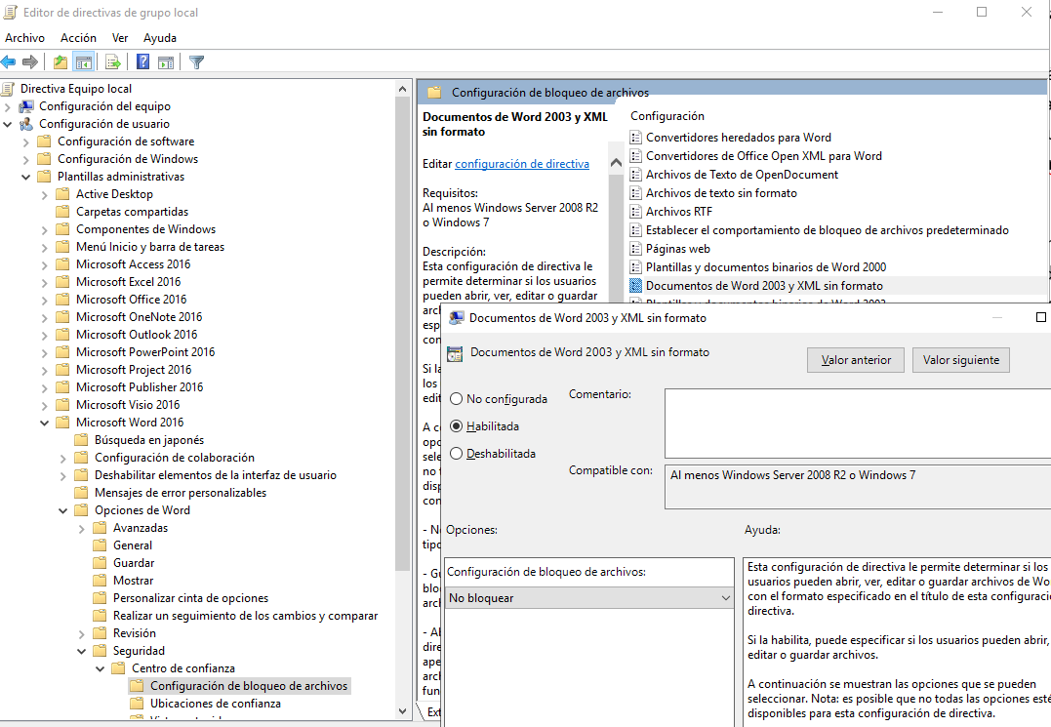Click the Up one level folder icon
The image size is (1051, 727).
pos(61,62)
